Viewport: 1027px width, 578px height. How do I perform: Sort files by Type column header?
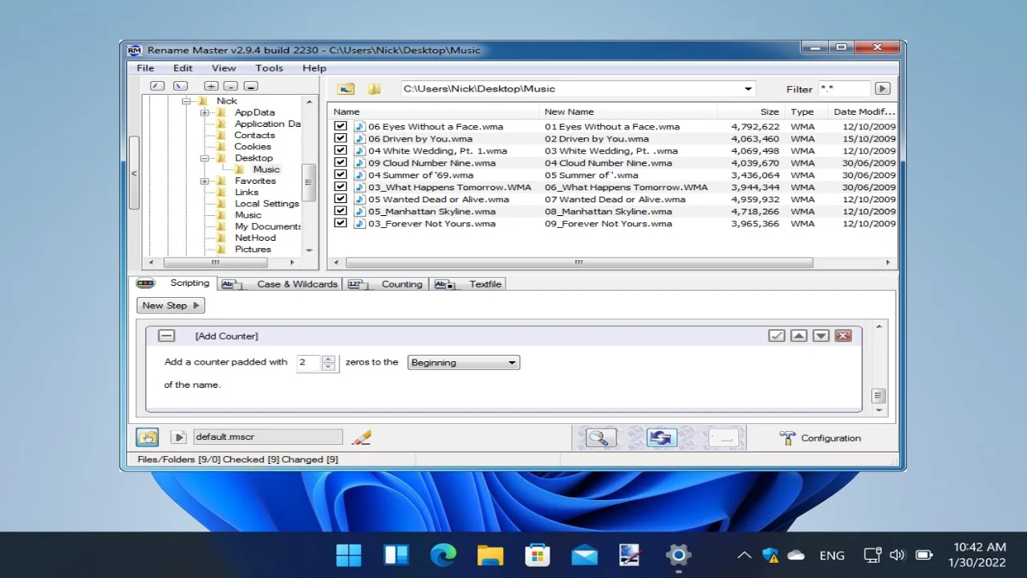point(805,112)
